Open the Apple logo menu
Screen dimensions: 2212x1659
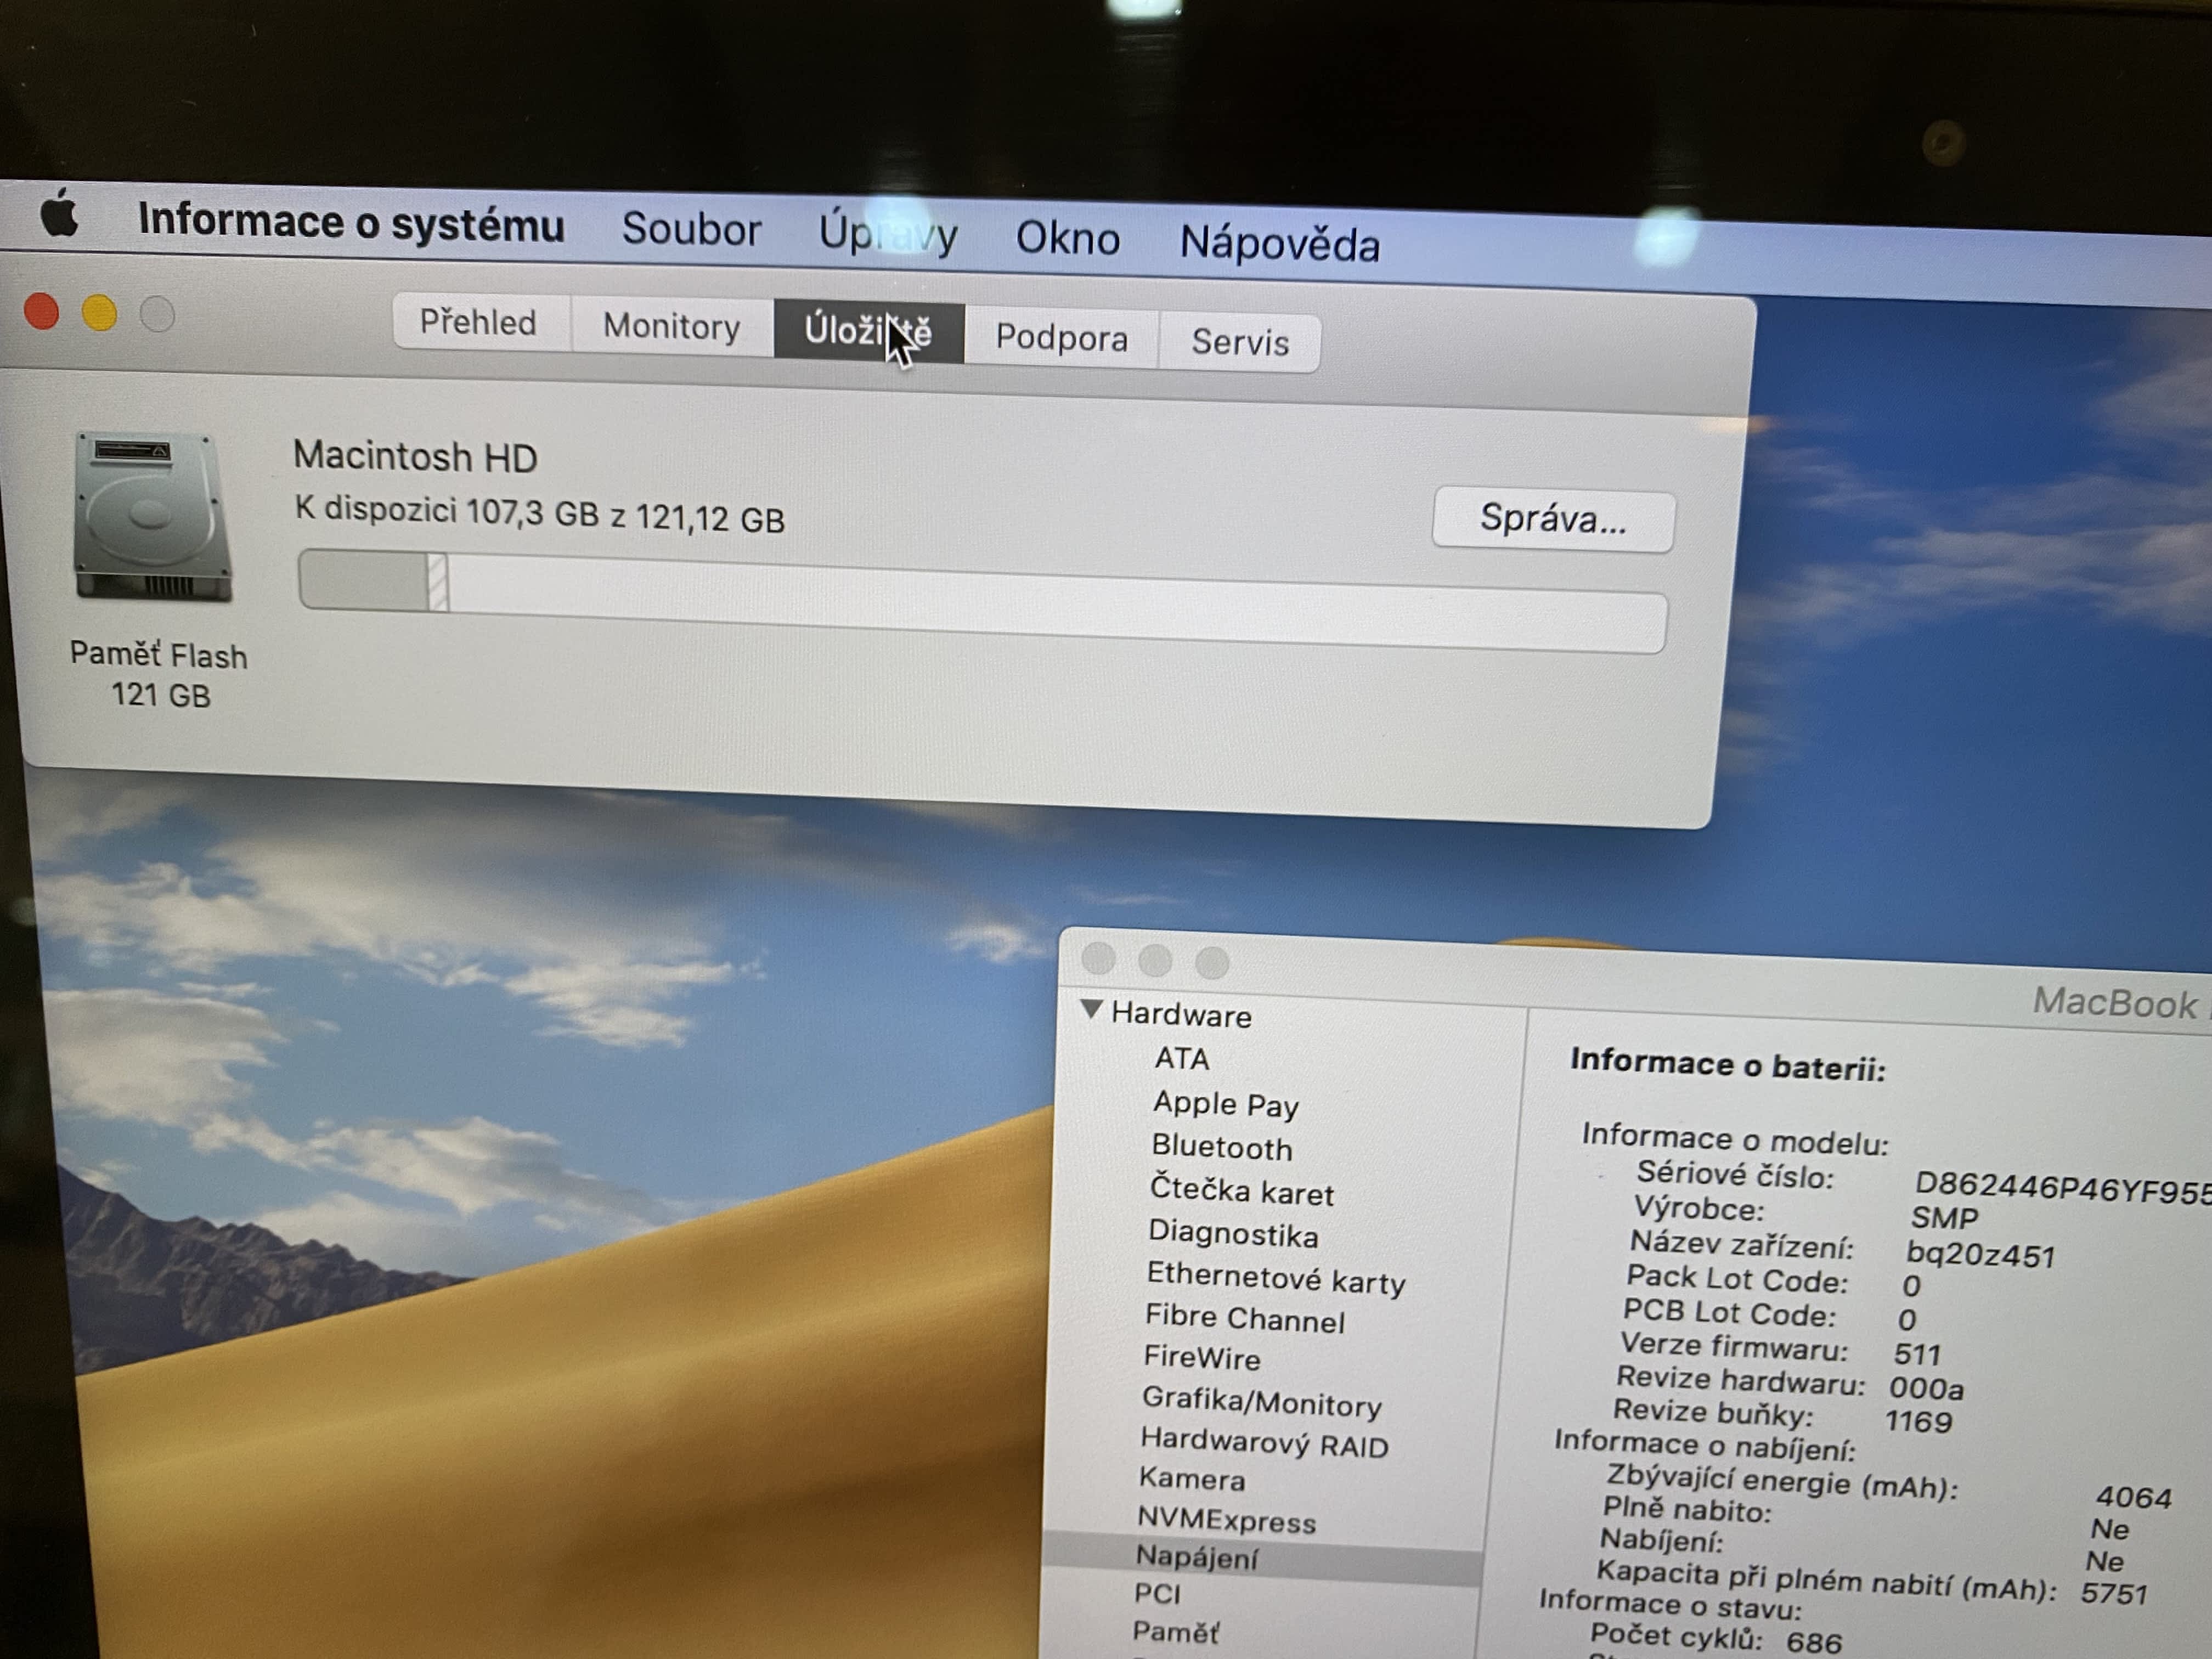(59, 214)
